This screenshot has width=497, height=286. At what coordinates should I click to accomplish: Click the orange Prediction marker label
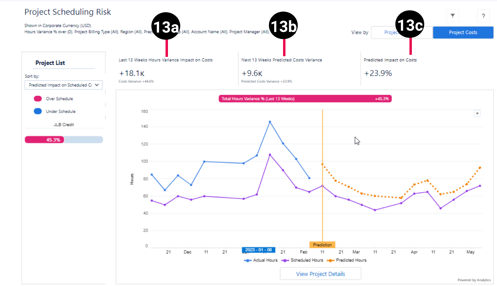click(322, 245)
